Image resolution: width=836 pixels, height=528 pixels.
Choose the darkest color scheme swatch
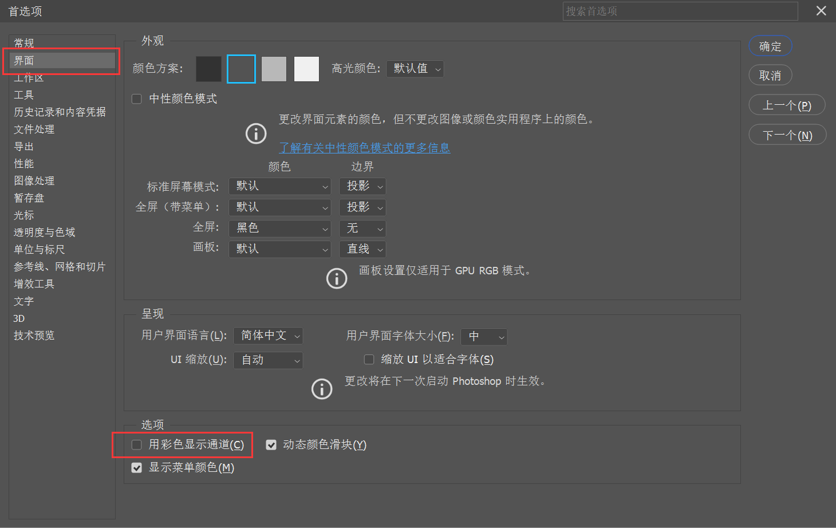(208, 69)
